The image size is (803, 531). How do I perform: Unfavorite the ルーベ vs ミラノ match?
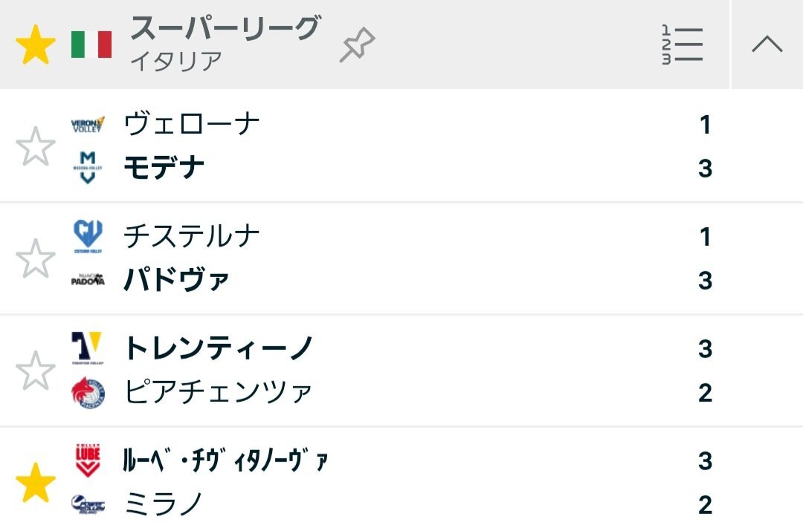(x=36, y=483)
